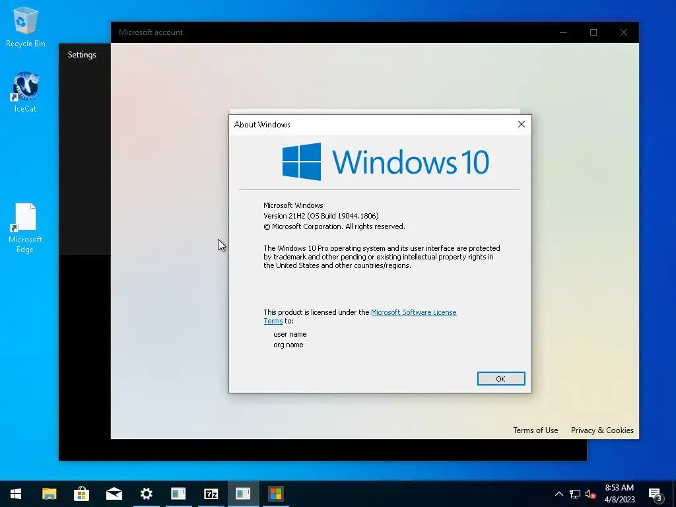Show hidden system tray icons
Screen dimensions: 676x507
click(558, 494)
